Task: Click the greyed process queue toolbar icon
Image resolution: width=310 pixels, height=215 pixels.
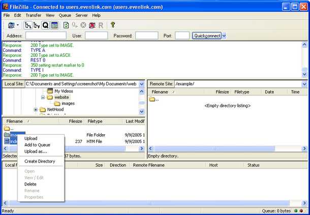Action: 75,25
